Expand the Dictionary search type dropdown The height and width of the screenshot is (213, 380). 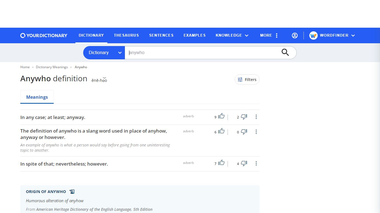point(104,53)
